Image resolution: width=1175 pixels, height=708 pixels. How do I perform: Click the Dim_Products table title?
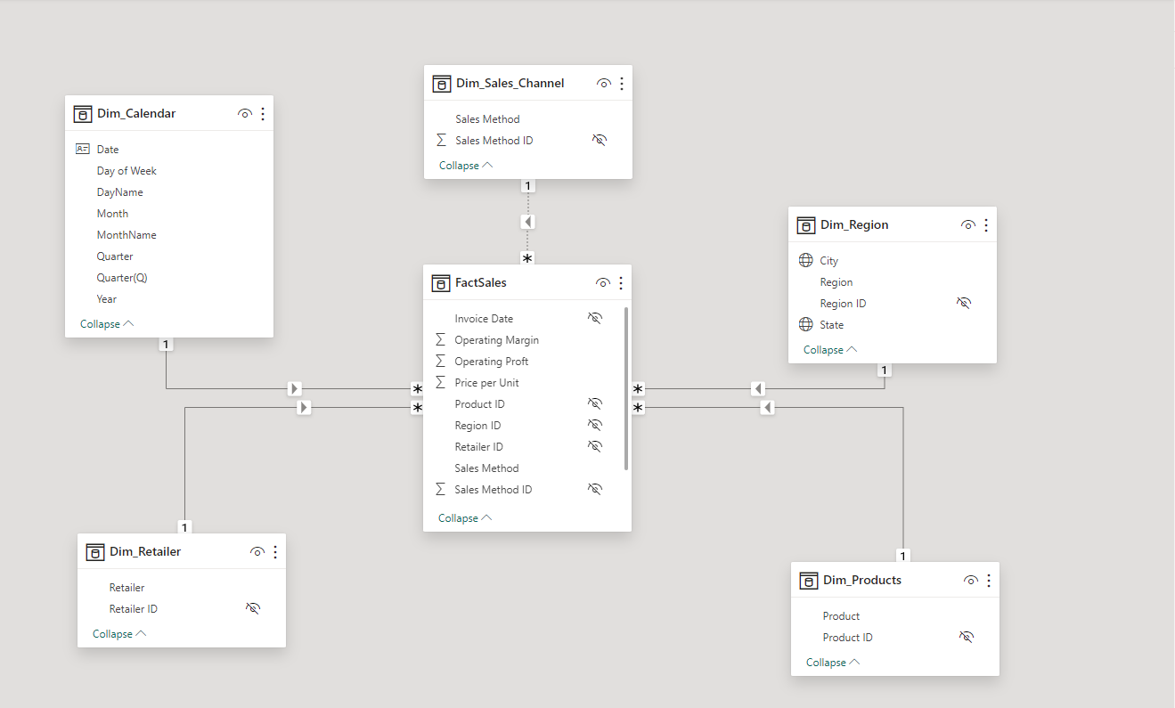pyautogui.click(x=862, y=581)
